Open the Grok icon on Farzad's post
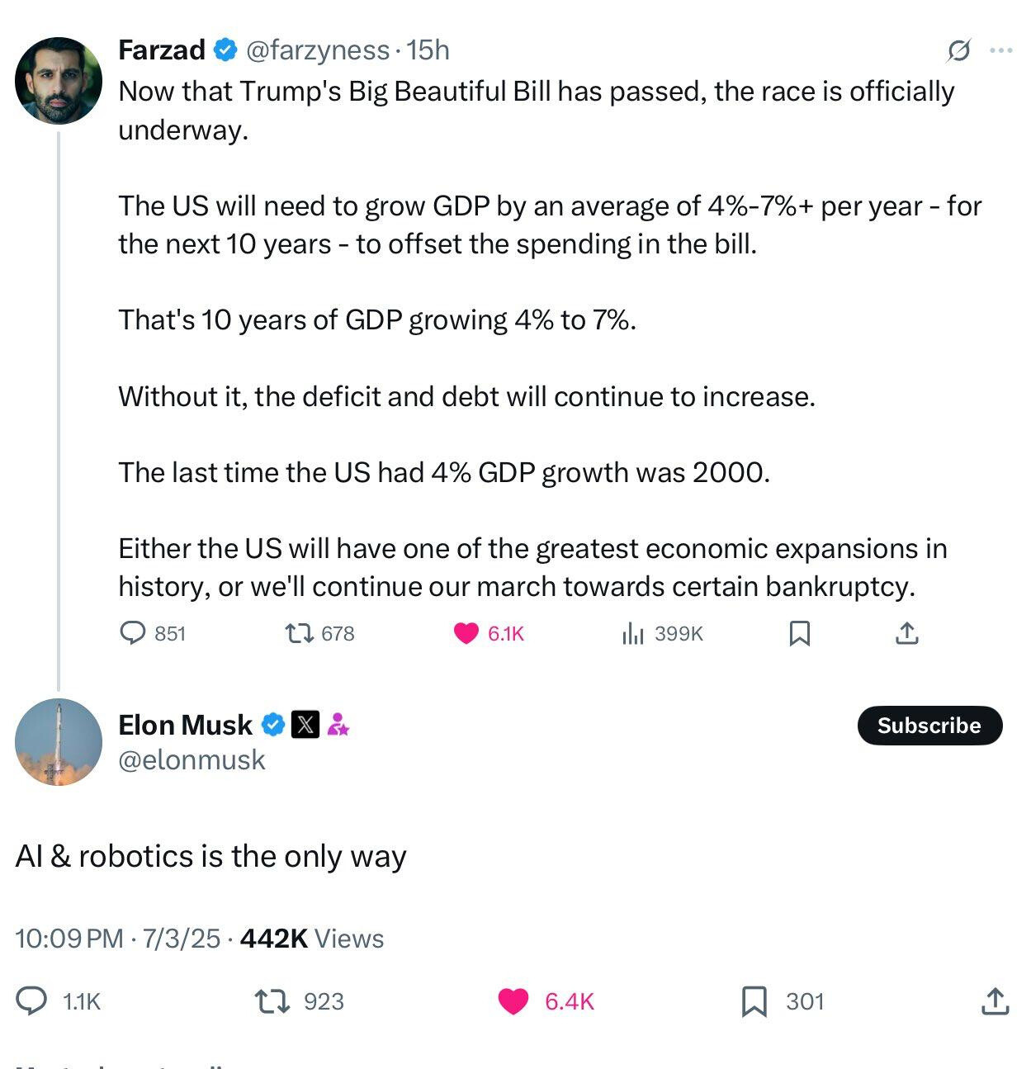 pyautogui.click(x=958, y=51)
